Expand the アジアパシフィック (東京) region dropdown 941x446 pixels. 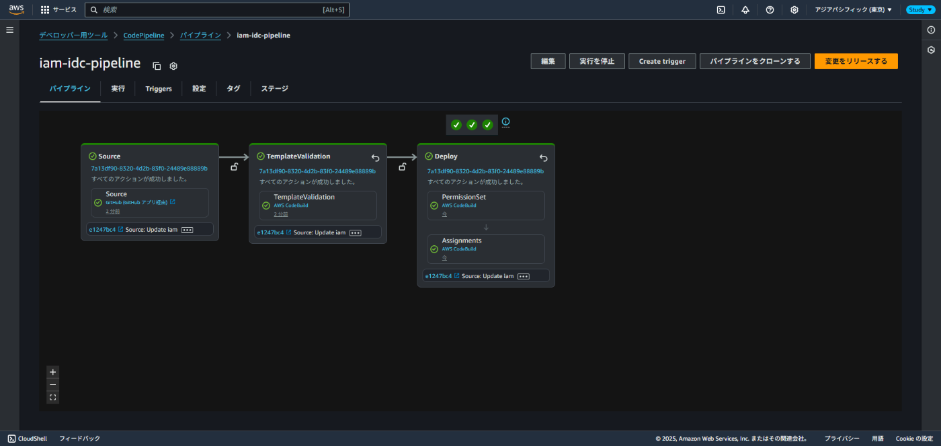(x=853, y=10)
